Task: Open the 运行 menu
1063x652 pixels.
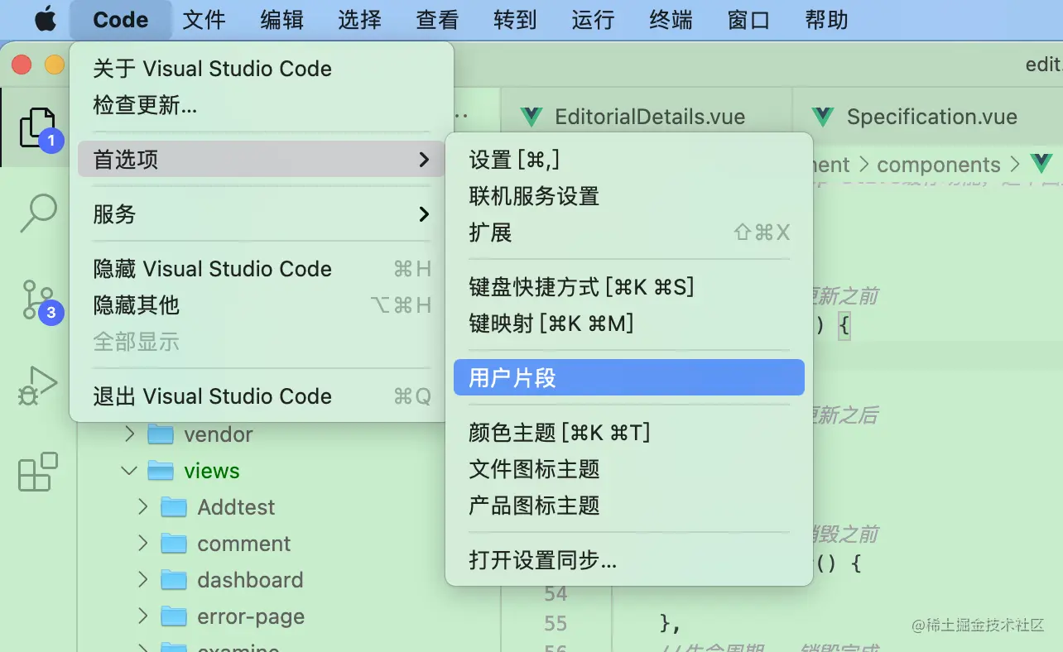Action: (593, 20)
